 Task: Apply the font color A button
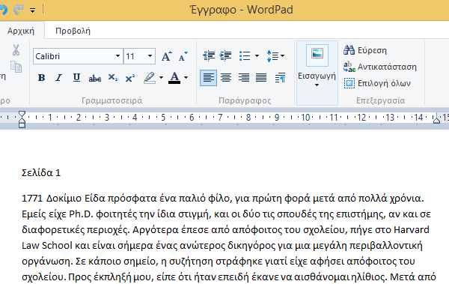click(174, 78)
